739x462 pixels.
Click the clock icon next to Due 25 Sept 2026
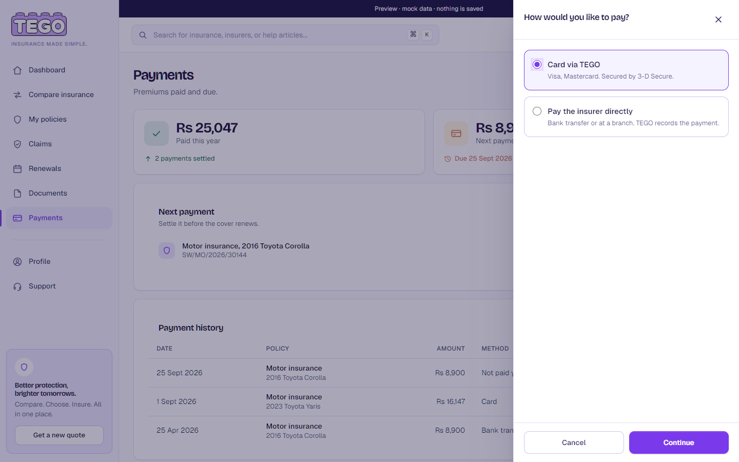point(448,159)
